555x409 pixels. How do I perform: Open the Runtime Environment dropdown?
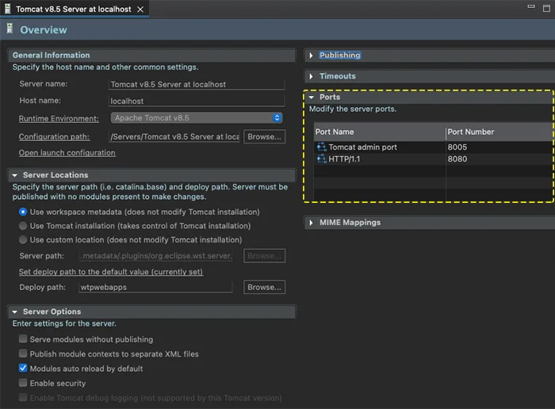pyautogui.click(x=197, y=118)
